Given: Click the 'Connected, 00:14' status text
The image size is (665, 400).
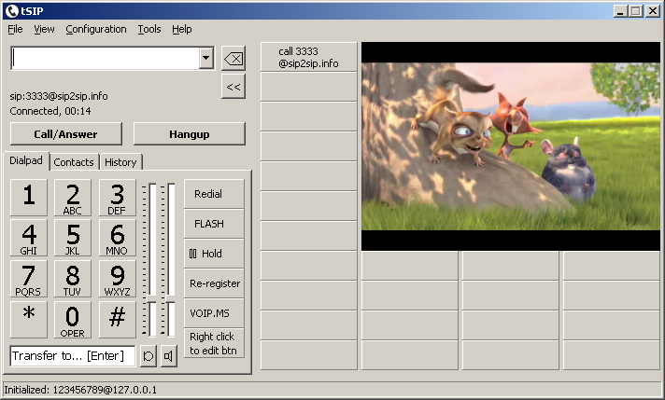Looking at the screenshot, I should point(50,111).
